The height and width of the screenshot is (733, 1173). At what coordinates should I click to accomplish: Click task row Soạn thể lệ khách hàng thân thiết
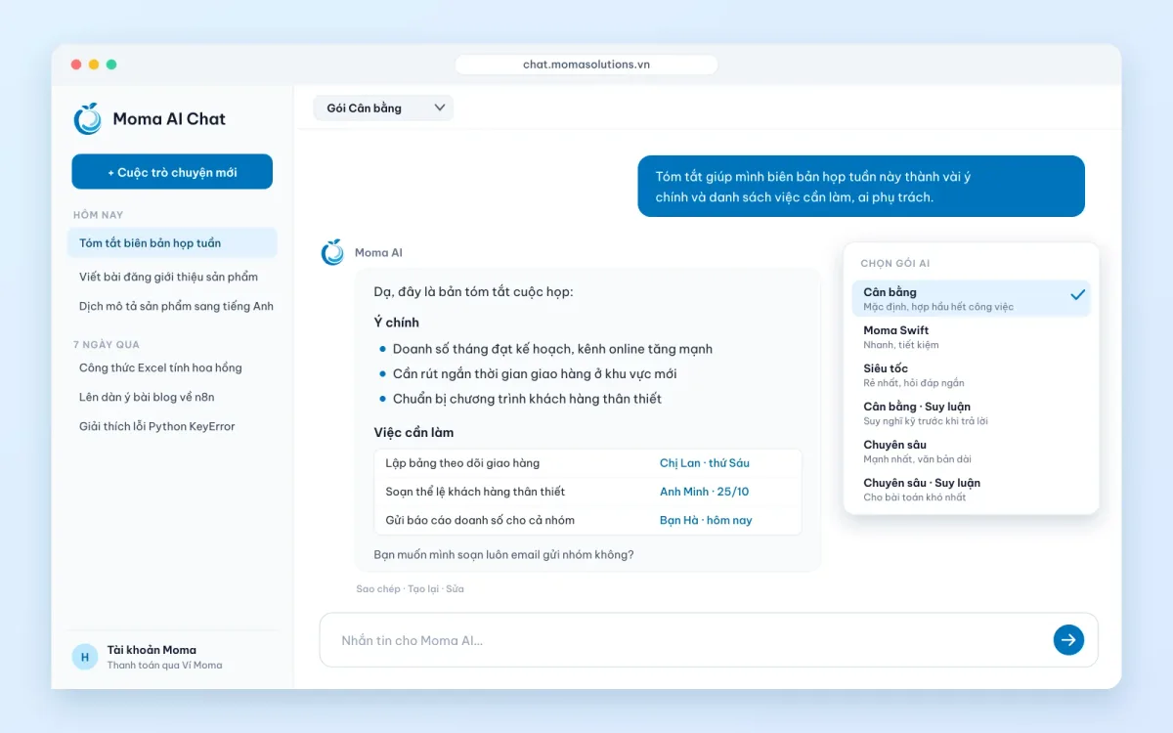click(587, 492)
